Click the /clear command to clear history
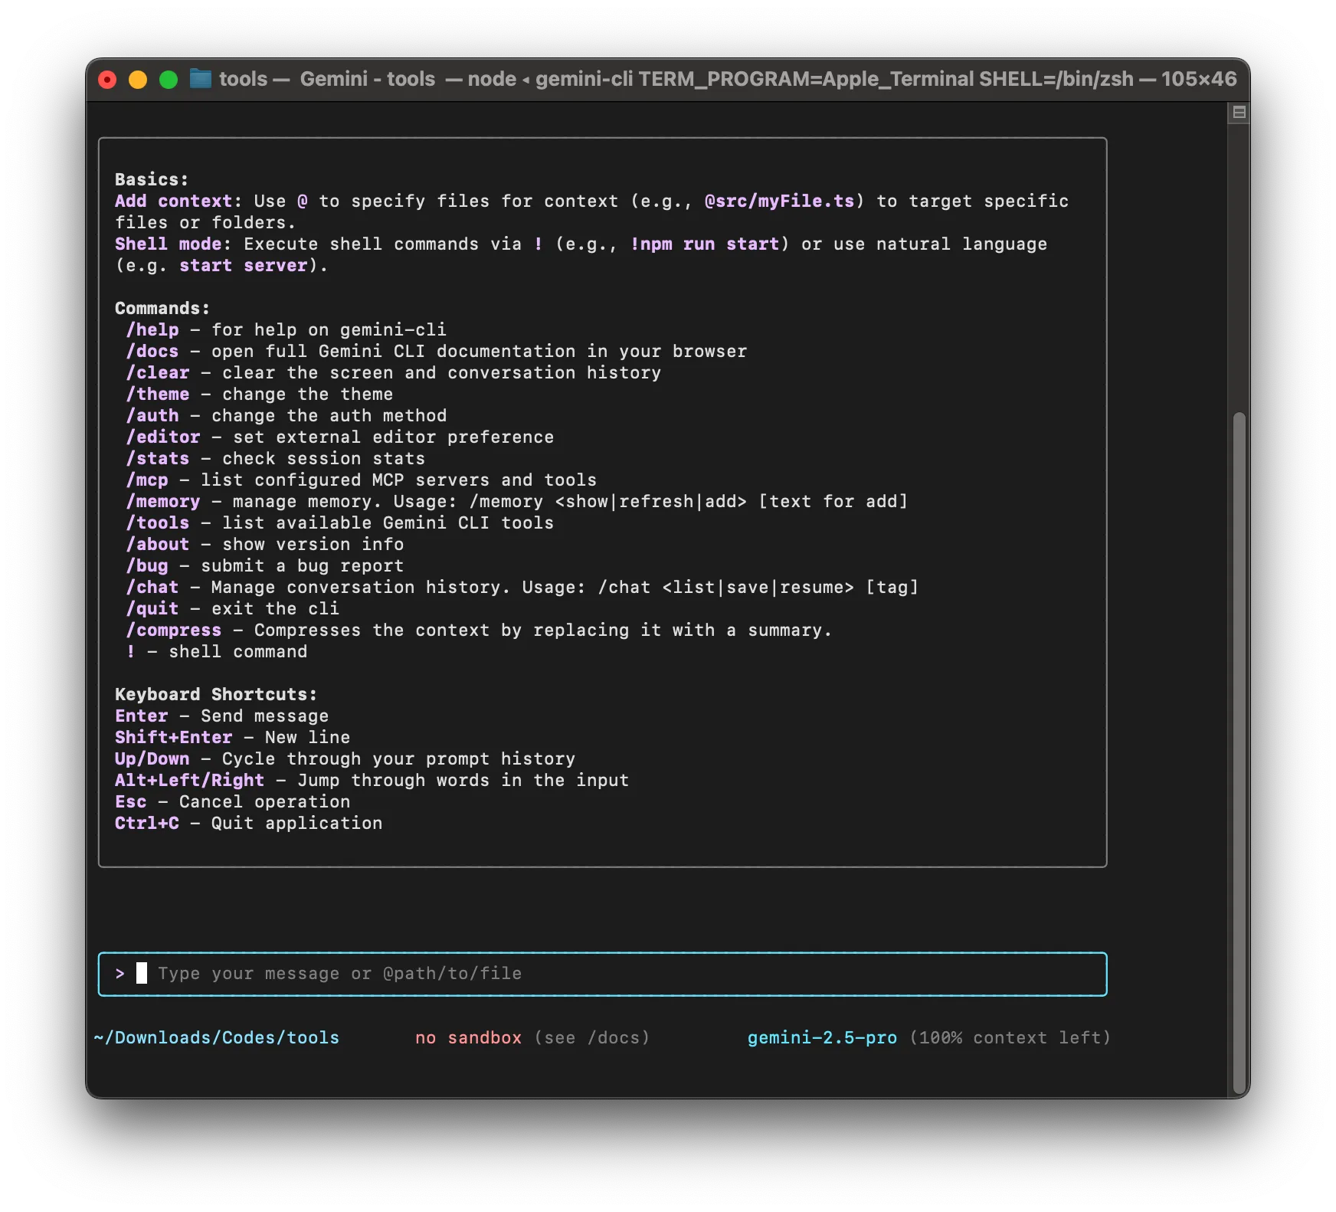This screenshot has width=1336, height=1212. click(159, 372)
